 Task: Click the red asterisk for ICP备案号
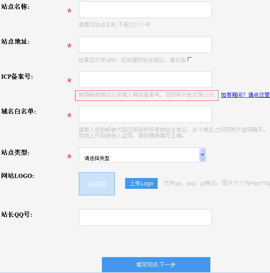(69, 81)
